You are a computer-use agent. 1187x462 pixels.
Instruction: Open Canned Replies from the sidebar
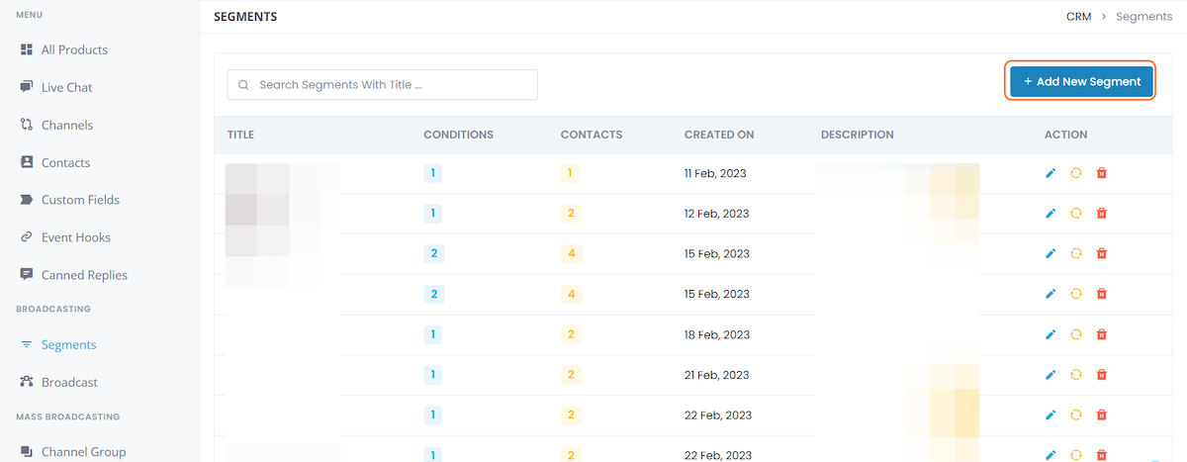tap(84, 275)
